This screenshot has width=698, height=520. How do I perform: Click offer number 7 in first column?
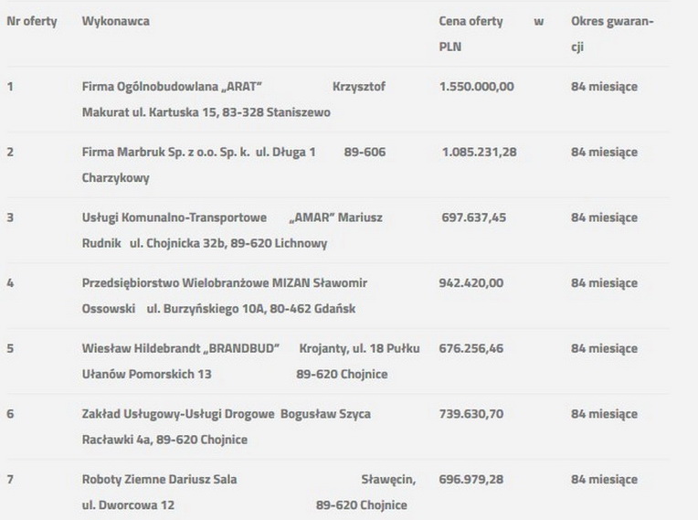(10, 480)
